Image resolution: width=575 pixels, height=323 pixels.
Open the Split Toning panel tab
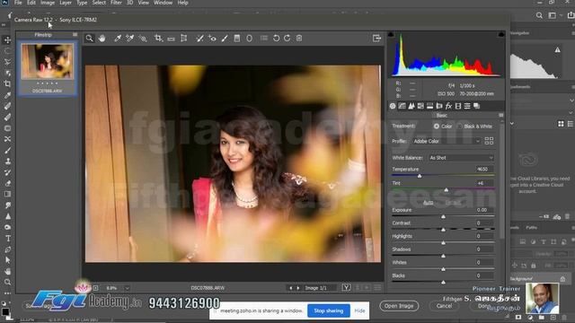click(429, 106)
